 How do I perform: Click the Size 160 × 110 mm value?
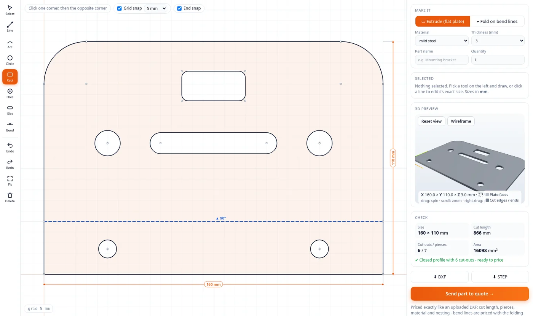[x=433, y=233]
